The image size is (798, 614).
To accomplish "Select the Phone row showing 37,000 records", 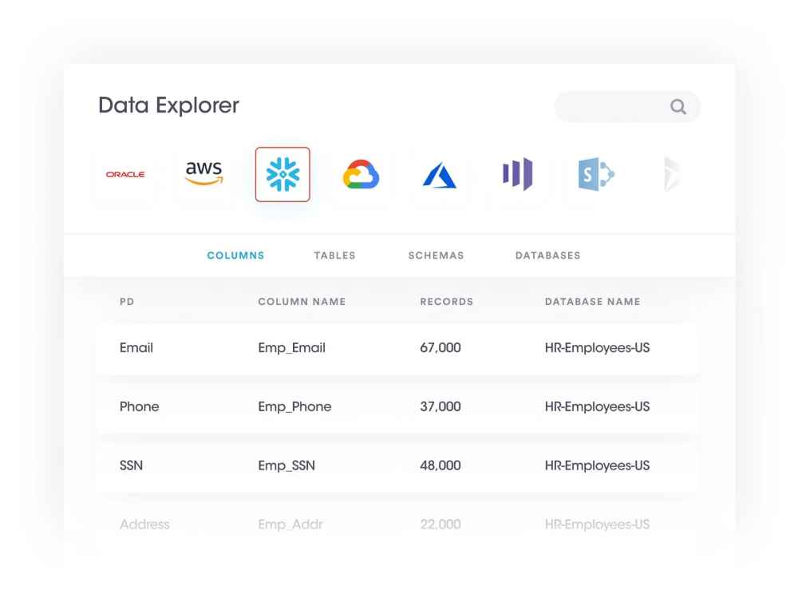I will pos(397,406).
